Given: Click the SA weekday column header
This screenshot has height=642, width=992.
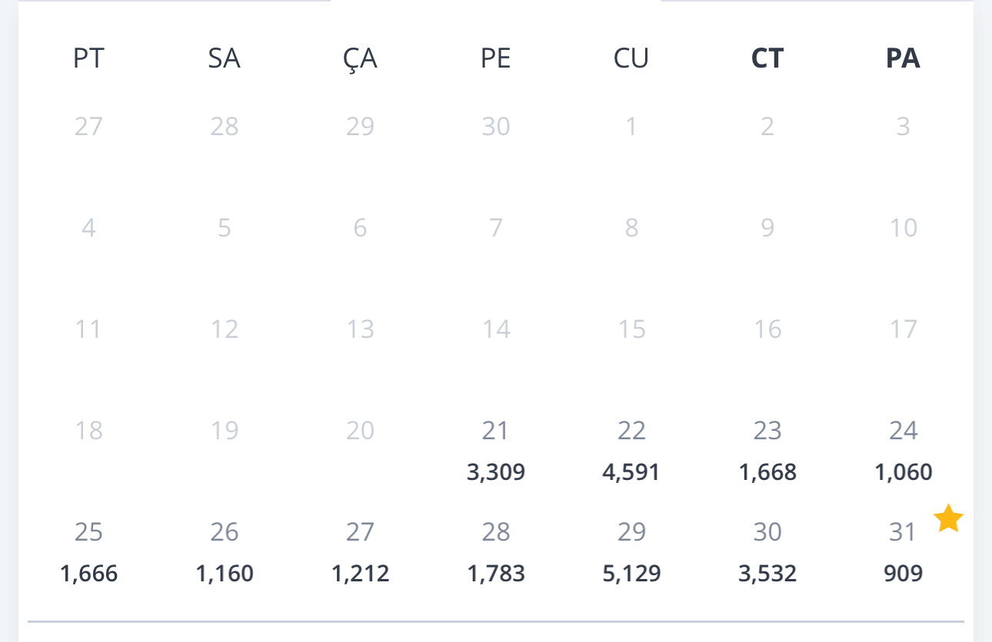Looking at the screenshot, I should pyautogui.click(x=225, y=58).
